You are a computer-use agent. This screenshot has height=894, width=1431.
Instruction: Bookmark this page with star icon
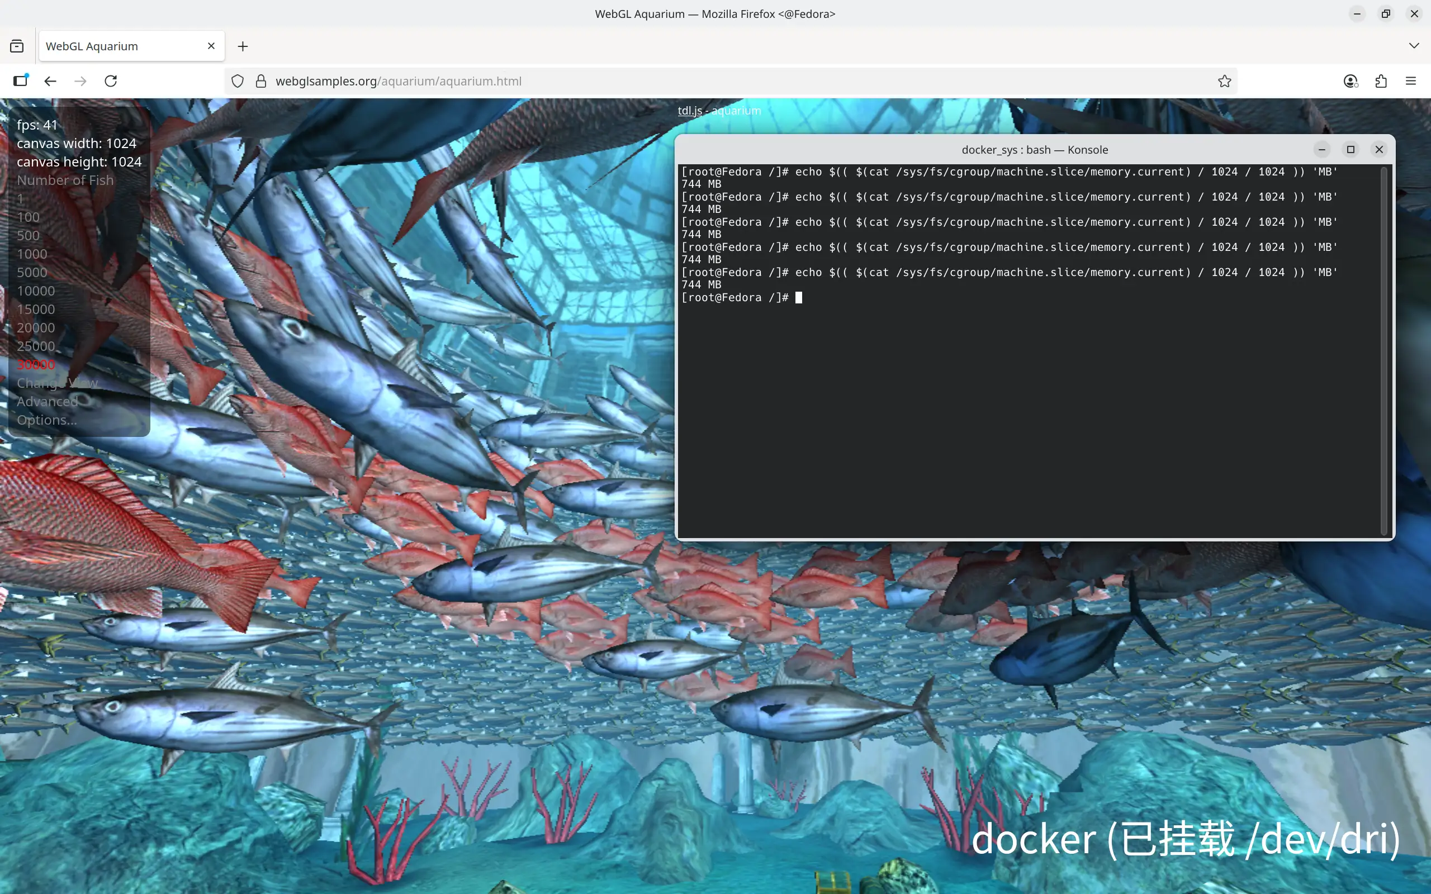pyautogui.click(x=1224, y=81)
